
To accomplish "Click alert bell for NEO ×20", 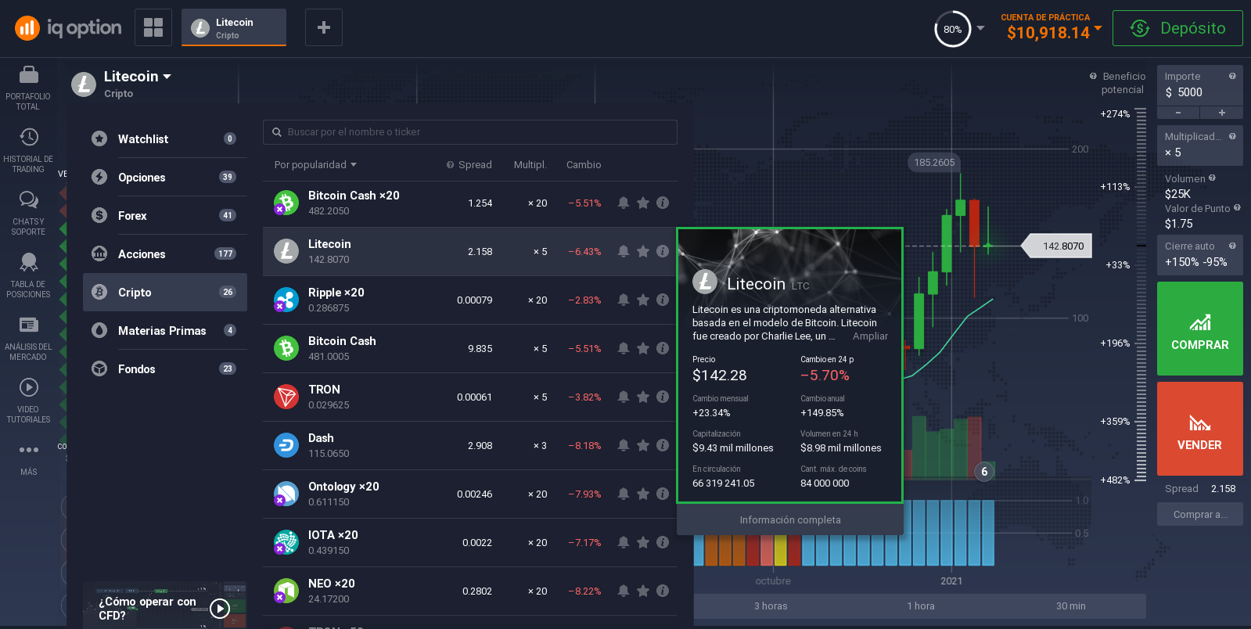I will click(x=624, y=591).
